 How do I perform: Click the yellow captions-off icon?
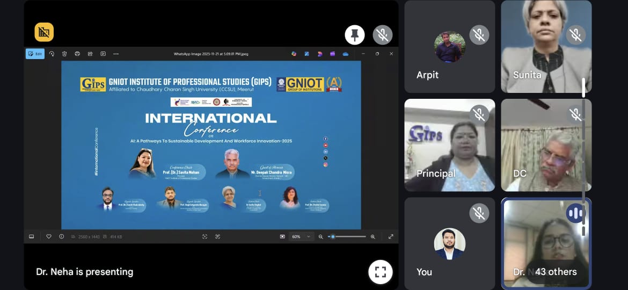point(44,32)
